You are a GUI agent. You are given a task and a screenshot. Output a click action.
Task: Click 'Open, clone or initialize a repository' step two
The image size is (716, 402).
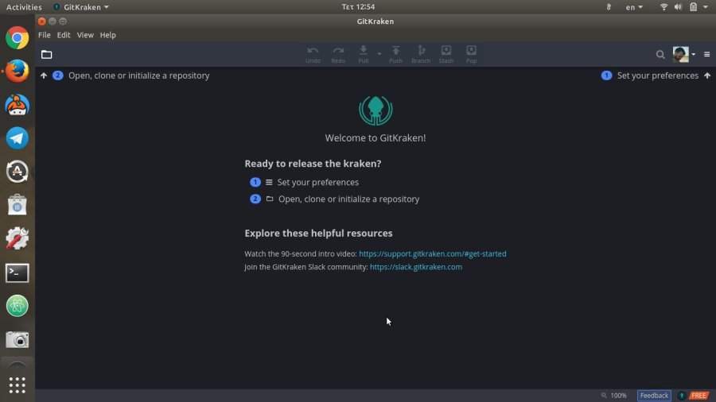349,199
